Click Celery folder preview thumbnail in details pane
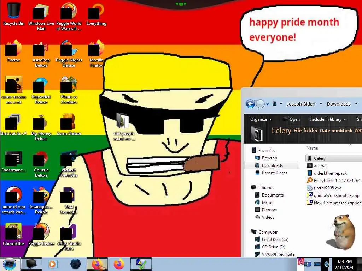This screenshot has height=271, width=362. (x=257, y=134)
